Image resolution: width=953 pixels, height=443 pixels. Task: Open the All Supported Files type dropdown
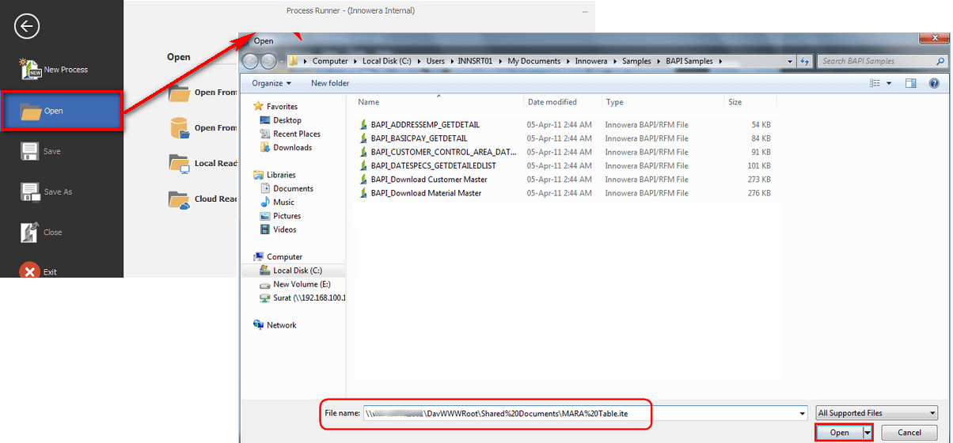click(x=876, y=413)
